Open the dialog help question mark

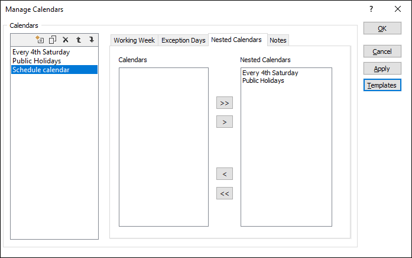click(371, 9)
